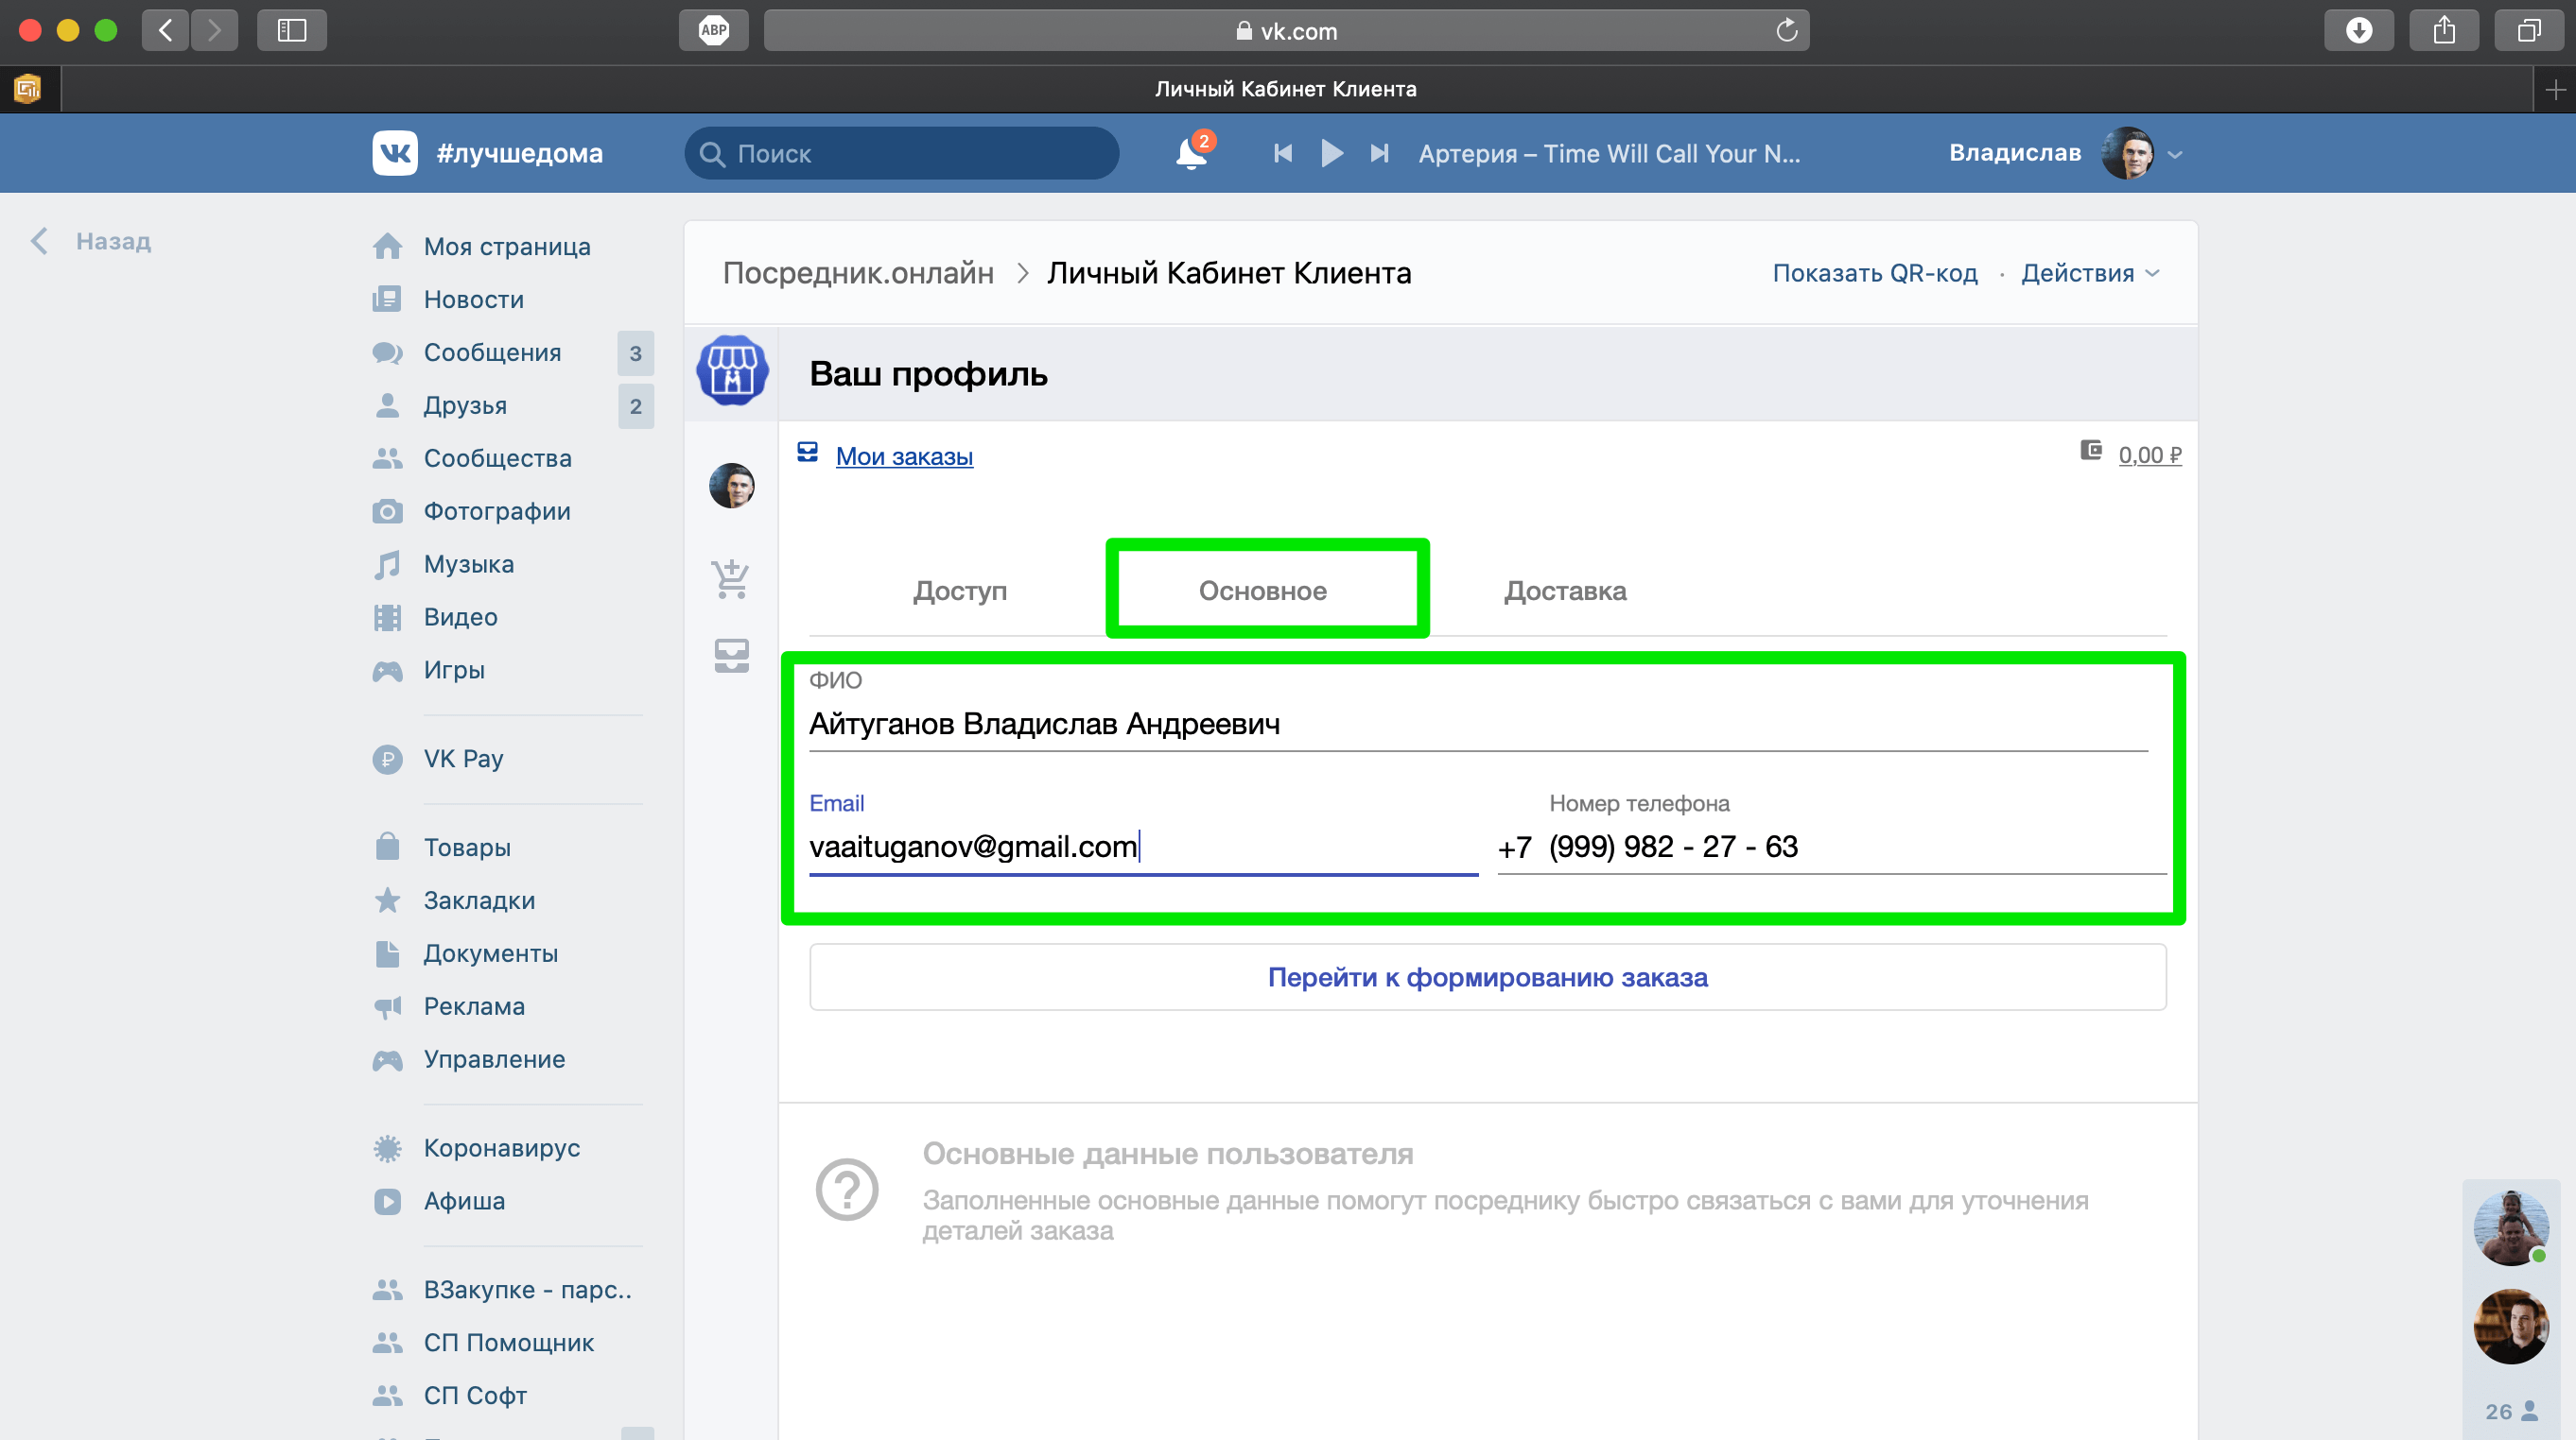Open the shopping cart icon in app sidebar
Viewport: 2576px width, 1440px height.
731,578
